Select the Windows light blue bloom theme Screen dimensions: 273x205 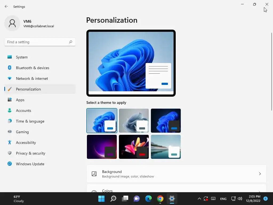(102, 121)
